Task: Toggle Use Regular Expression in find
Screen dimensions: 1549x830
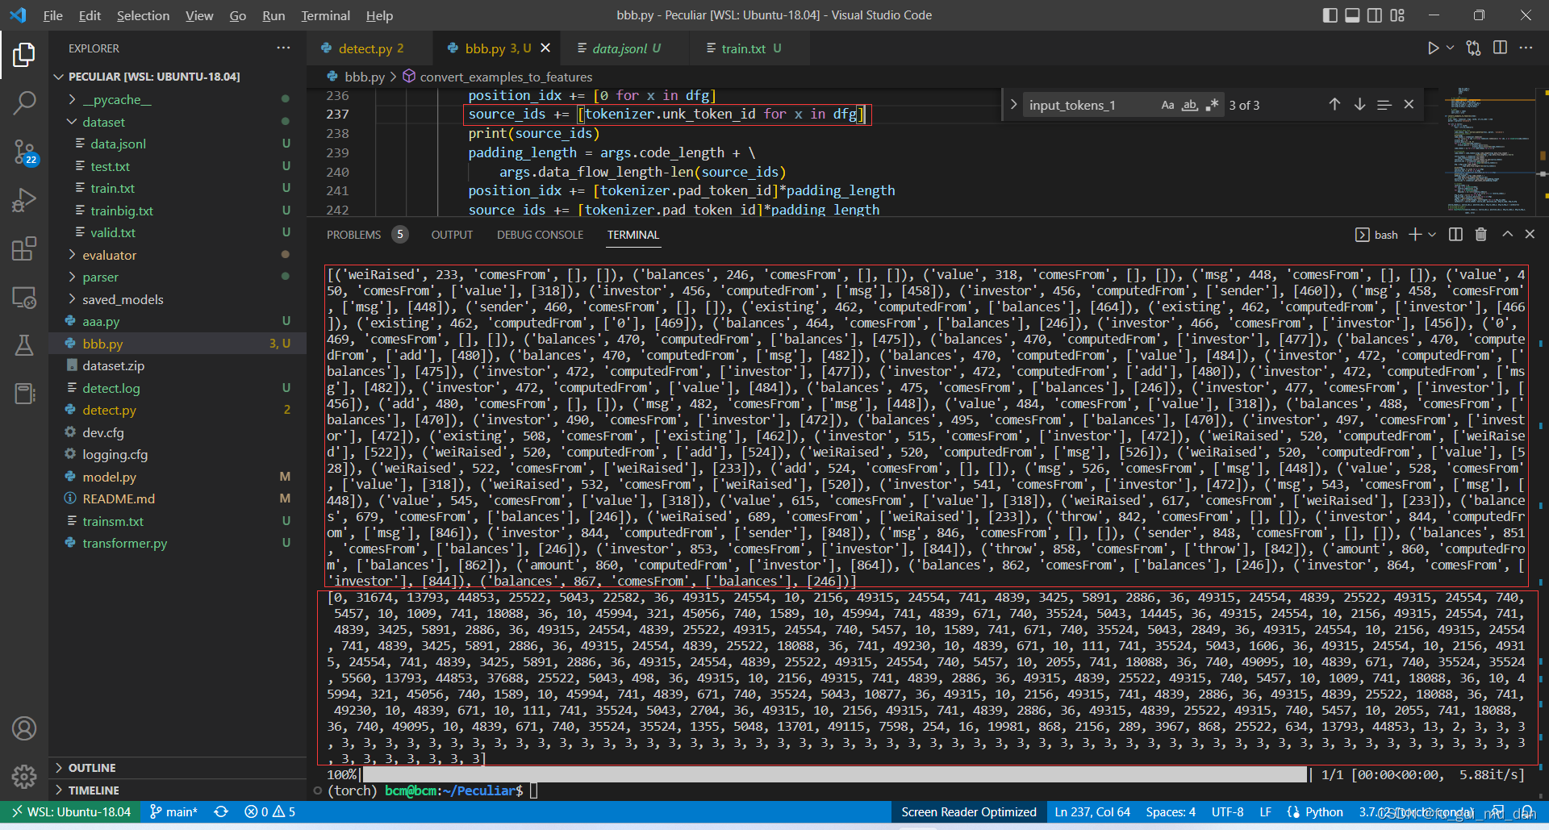Action: tap(1212, 105)
